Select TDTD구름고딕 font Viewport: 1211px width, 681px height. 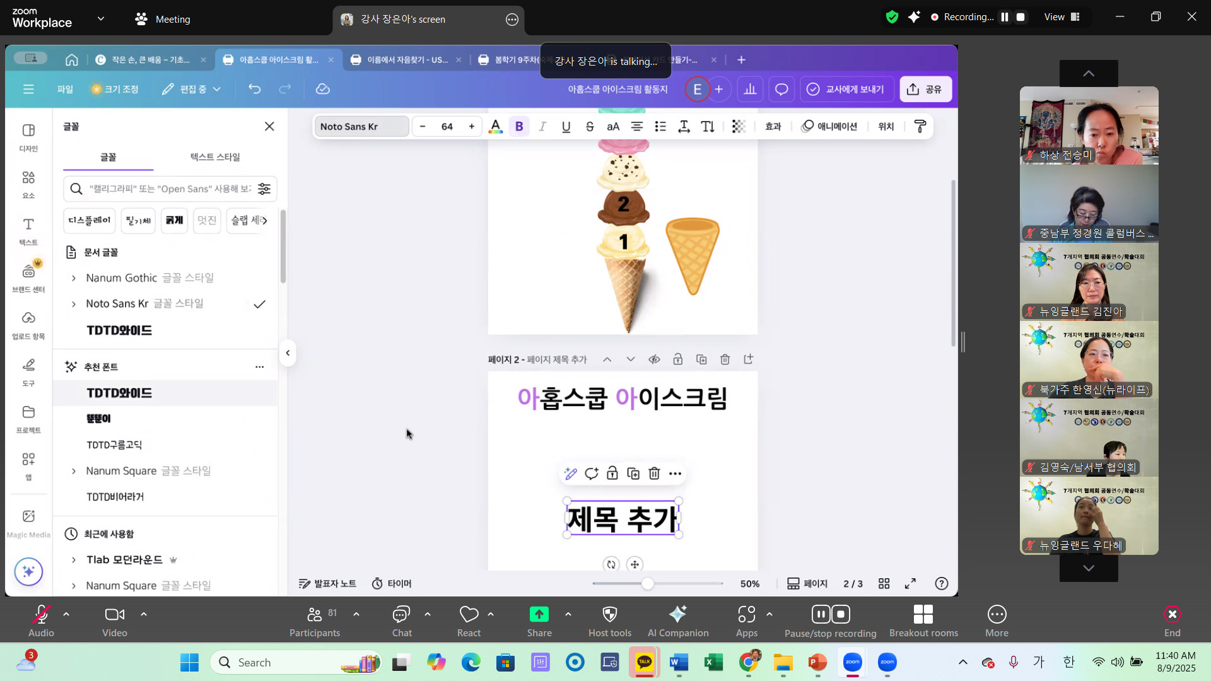[114, 445]
